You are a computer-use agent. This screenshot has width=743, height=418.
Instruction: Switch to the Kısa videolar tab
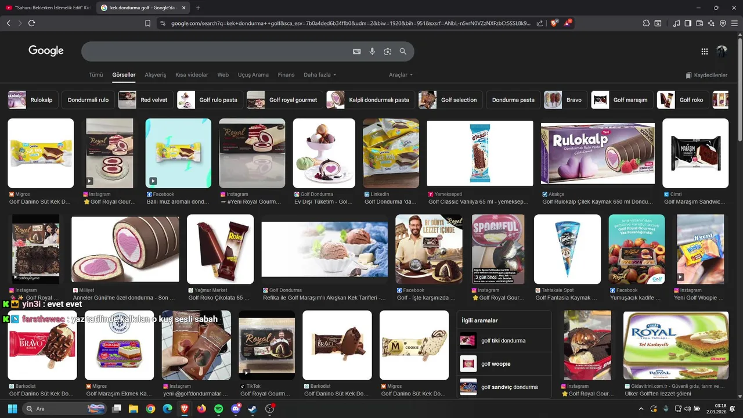[192, 75]
